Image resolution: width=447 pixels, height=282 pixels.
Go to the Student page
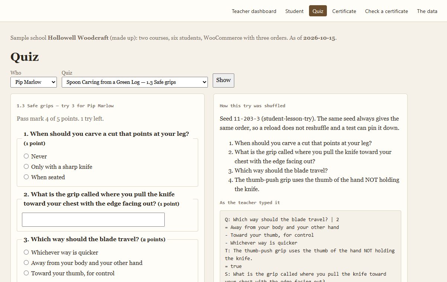click(295, 11)
